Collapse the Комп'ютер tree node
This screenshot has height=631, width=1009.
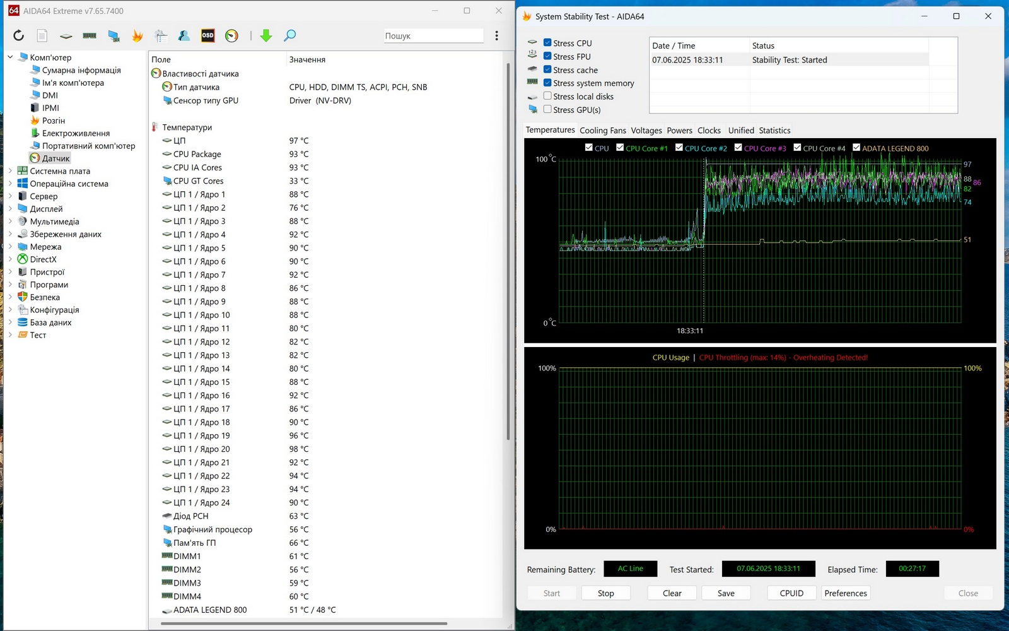coord(10,57)
